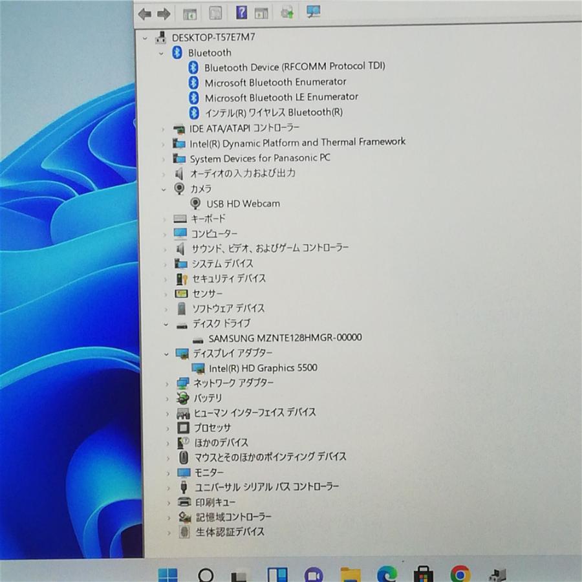Collapse the DESKTOP-T57E7M7 root node

[145, 38]
